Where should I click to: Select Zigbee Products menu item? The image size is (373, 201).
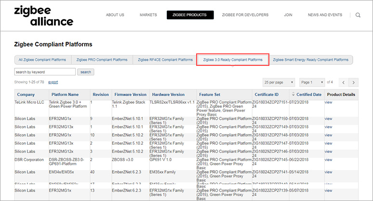click(x=190, y=15)
